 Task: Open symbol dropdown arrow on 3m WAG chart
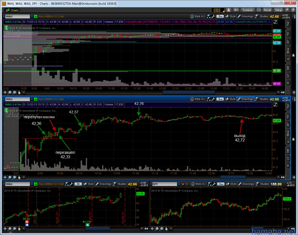pos(32,16)
